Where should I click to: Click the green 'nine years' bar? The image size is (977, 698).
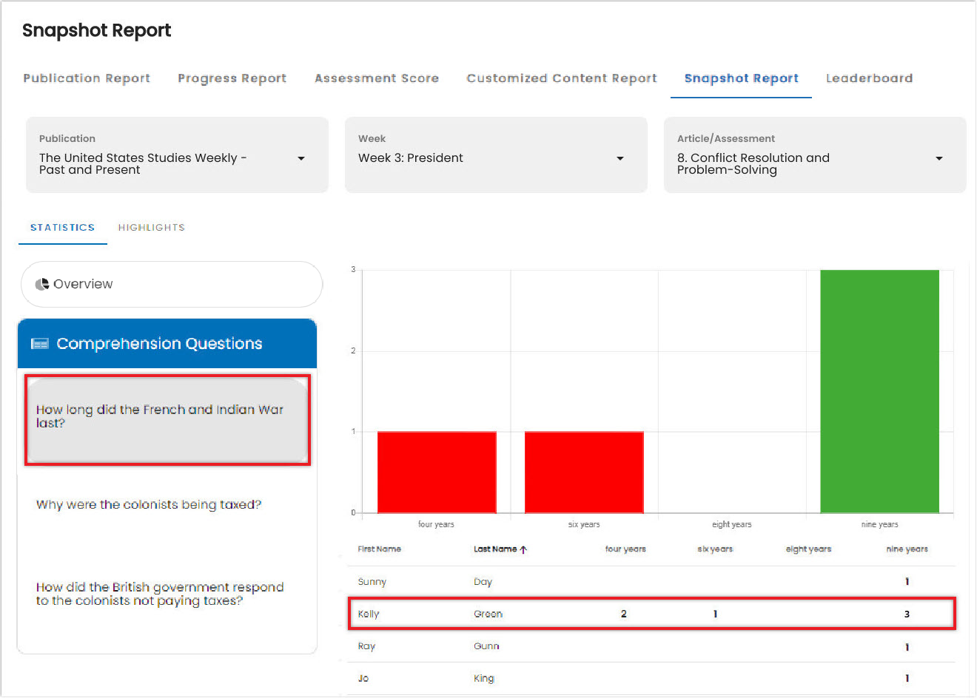tap(879, 390)
